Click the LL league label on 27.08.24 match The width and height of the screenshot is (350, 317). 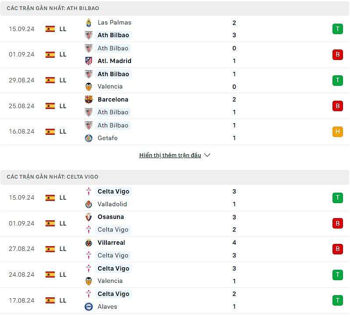pyautogui.click(x=63, y=249)
